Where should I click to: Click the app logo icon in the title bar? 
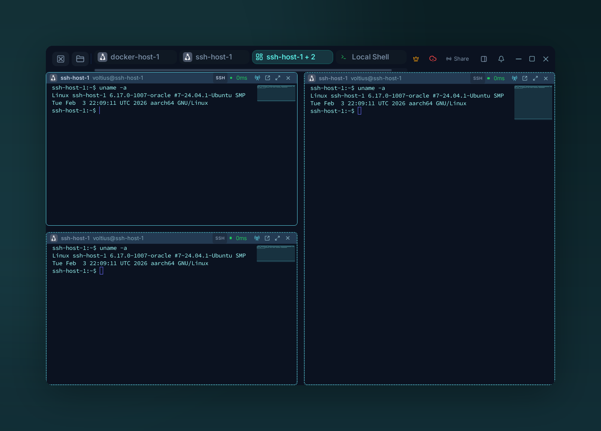click(60, 59)
